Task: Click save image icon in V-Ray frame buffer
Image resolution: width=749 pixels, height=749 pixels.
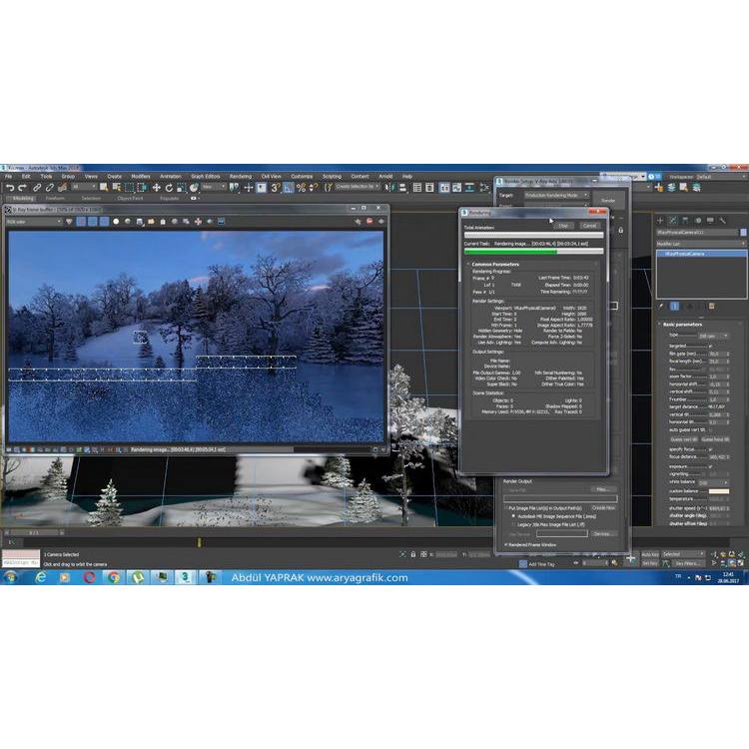Action: point(140,222)
